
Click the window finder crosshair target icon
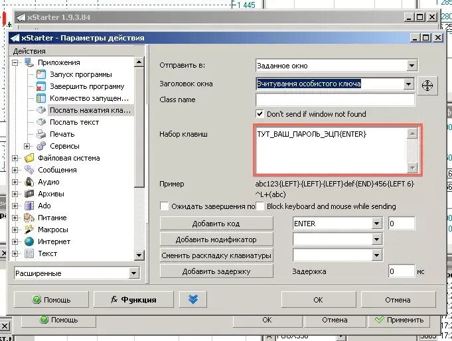pyautogui.click(x=427, y=86)
